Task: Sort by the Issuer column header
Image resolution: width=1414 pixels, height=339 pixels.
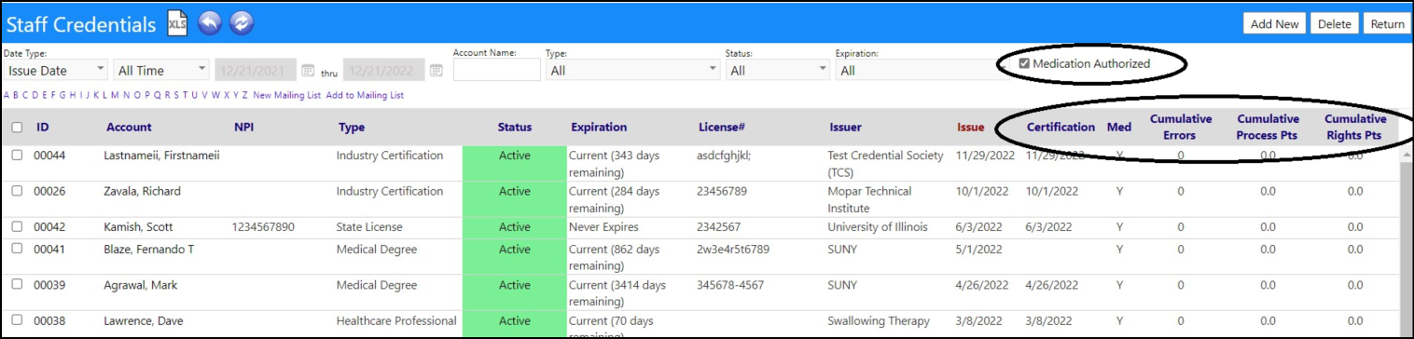Action: [846, 128]
